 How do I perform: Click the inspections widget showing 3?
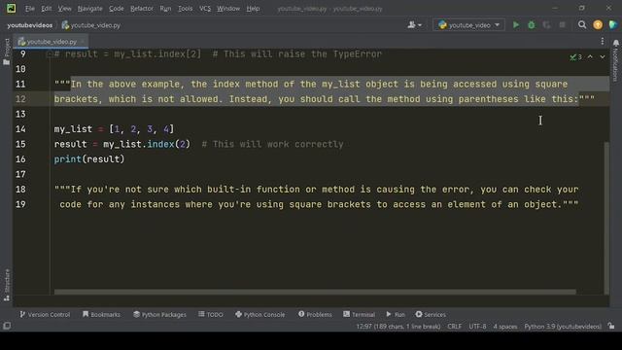coord(575,57)
